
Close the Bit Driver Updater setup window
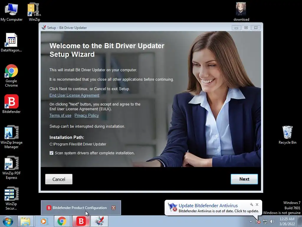coord(256,28)
